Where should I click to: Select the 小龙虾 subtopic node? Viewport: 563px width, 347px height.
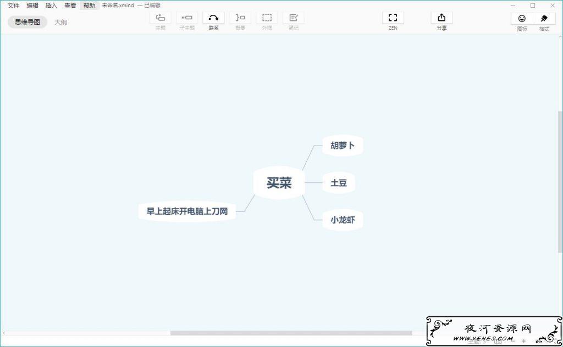343,220
